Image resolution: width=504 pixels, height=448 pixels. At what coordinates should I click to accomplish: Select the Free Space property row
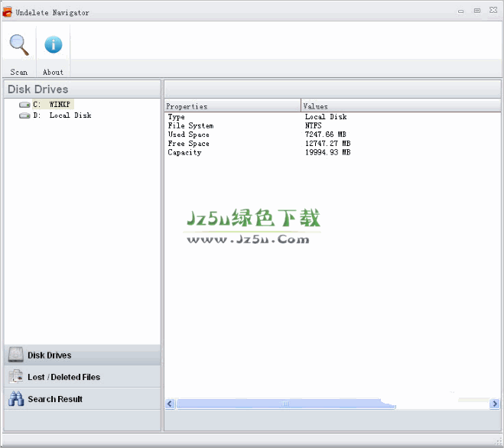[188, 144]
